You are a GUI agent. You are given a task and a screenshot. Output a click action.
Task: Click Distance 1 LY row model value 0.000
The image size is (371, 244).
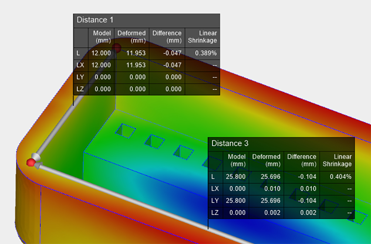coord(103,77)
